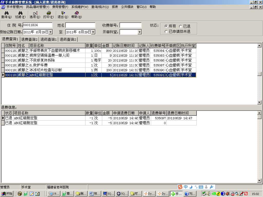
Task: Select the row 6.救护车费
Action: point(99,65)
